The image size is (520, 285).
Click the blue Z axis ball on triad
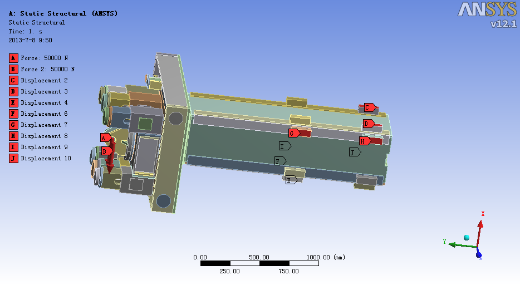point(479,255)
